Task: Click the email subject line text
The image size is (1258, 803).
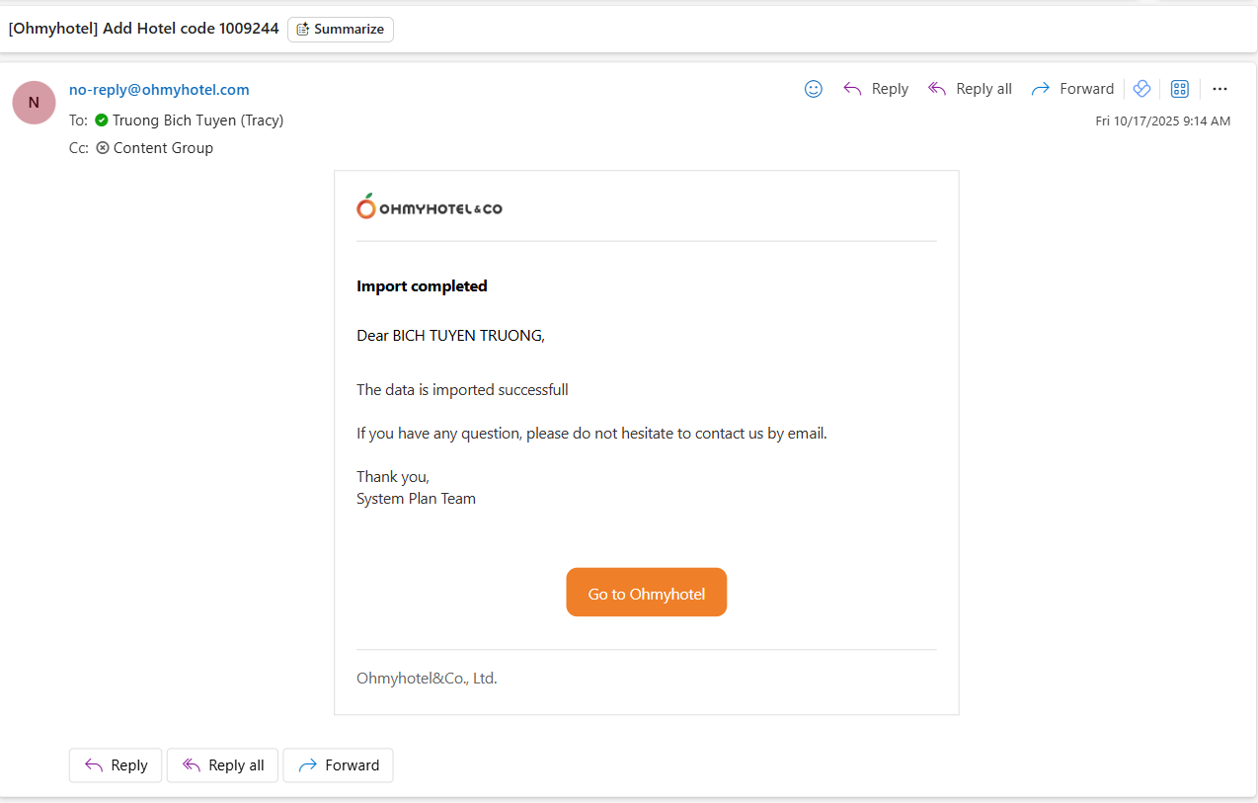Action: pos(144,29)
